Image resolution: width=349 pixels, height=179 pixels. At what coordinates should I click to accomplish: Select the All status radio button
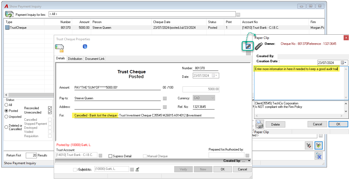coord(6,105)
